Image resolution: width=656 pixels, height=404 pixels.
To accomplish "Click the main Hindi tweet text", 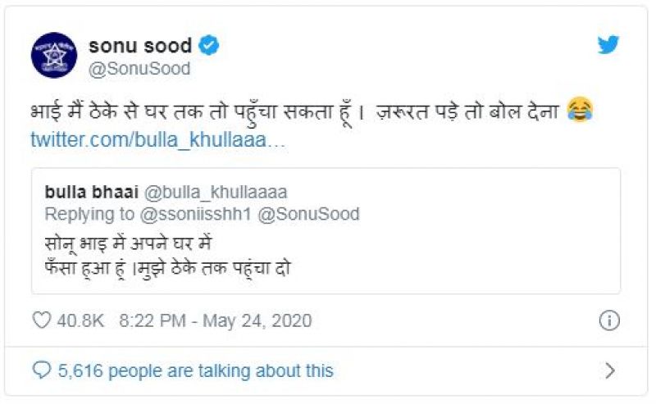I will pos(295,111).
